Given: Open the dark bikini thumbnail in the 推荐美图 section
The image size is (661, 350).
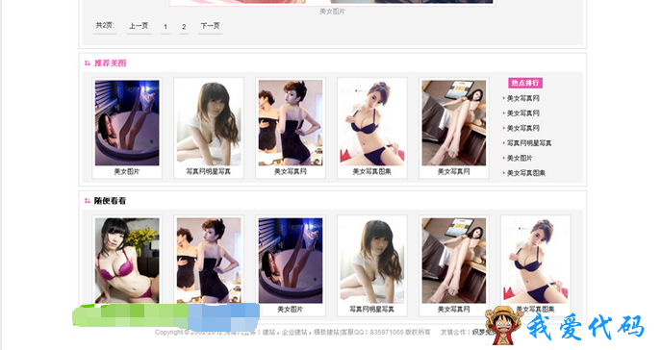Looking at the screenshot, I should [x=372, y=122].
